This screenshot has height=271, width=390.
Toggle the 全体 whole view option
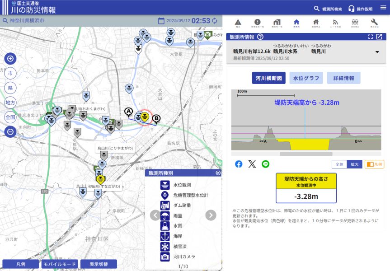point(339,164)
